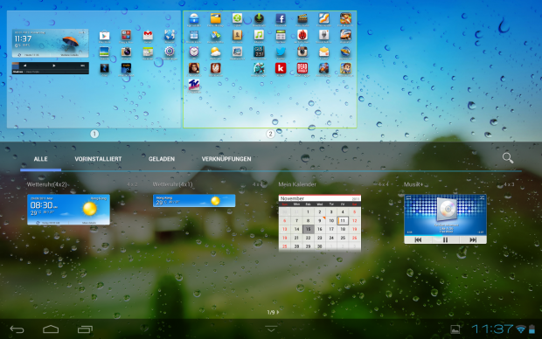Open the Film Studio clapperboard icon
Image resolution: width=542 pixels, height=339 pixels.
(302, 18)
